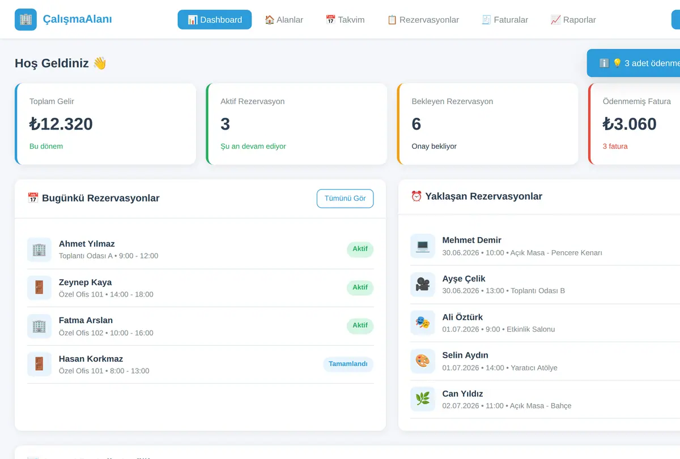The height and width of the screenshot is (459, 680).
Task: Open Ahmet Yılmaz's reservation building icon
Action: 39,250
